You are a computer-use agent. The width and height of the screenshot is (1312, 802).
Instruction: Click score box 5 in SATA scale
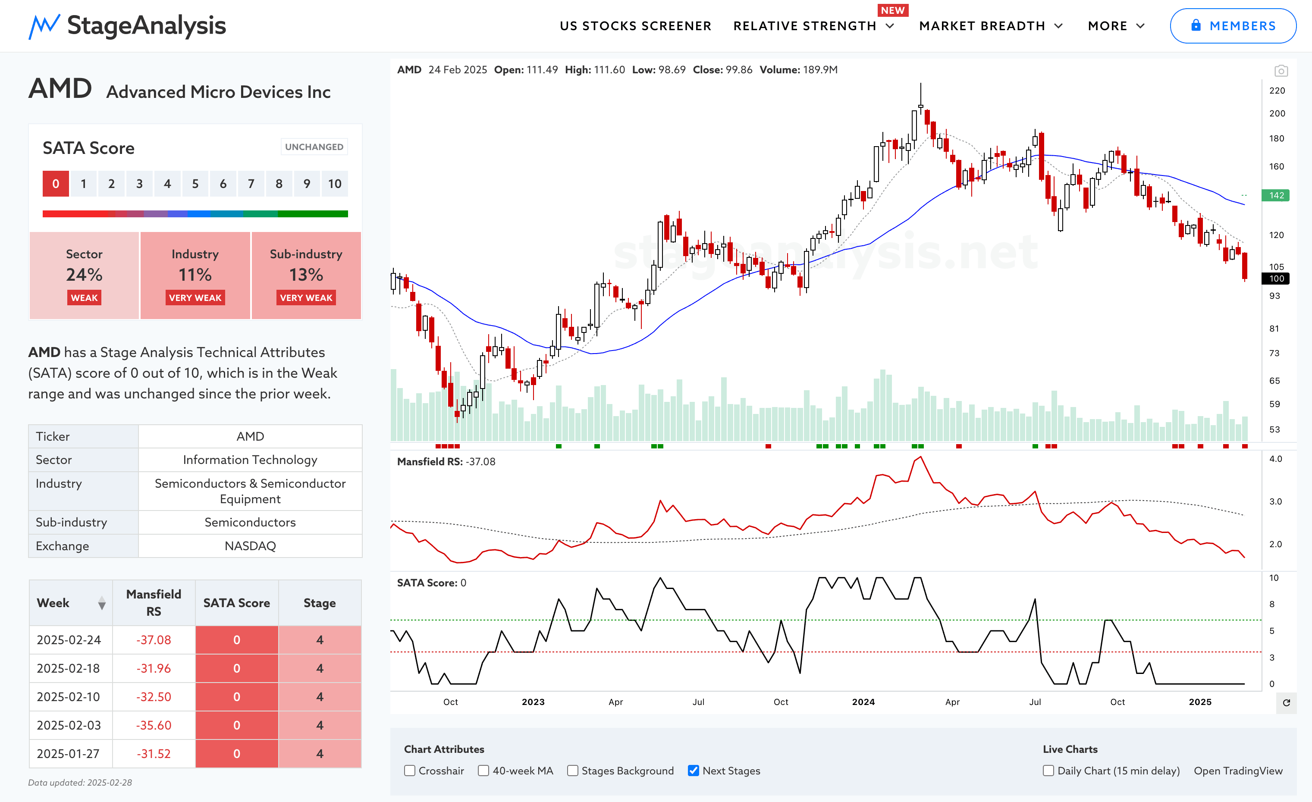[x=195, y=184]
